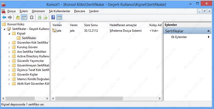
Task: Close the inner MDI child window
Action: [209, 11]
